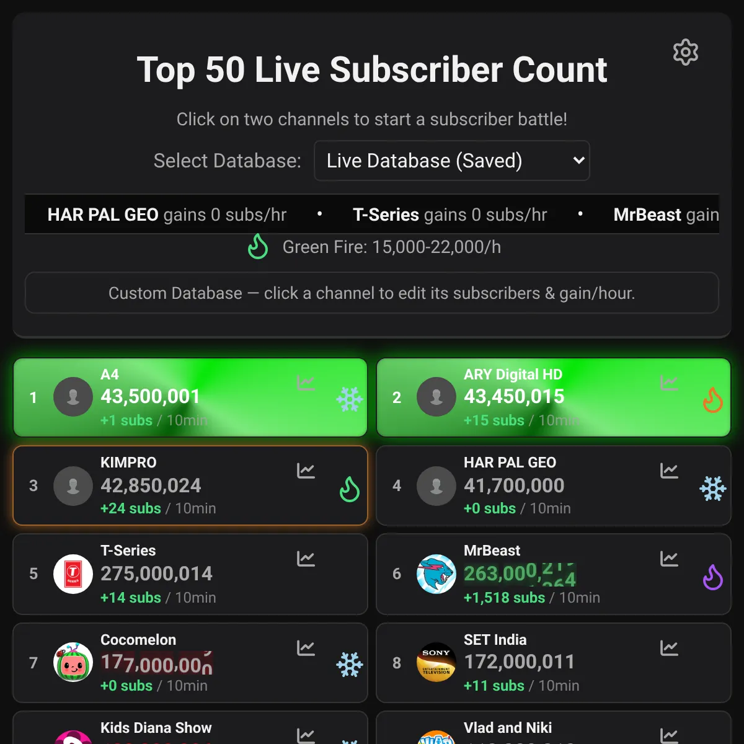The width and height of the screenshot is (744, 744).
Task: Click MrBeast's chart icon
Action: [669, 559]
